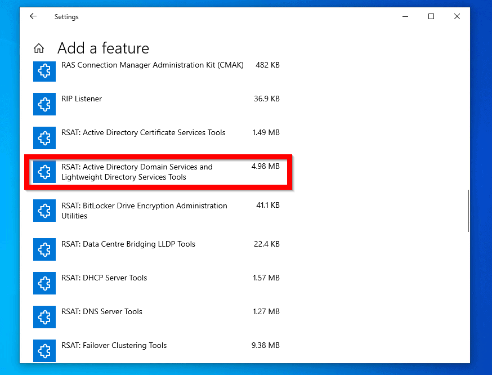Select RSAT: DHCP Server Tools entry
The width and height of the screenshot is (492, 375).
pos(104,278)
